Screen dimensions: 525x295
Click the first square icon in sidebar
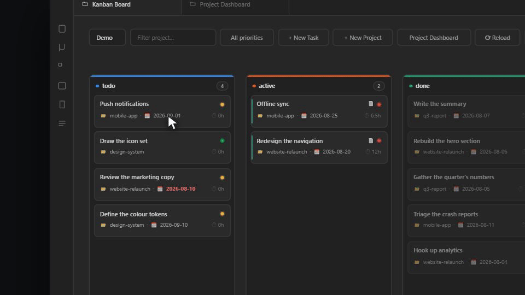click(62, 29)
